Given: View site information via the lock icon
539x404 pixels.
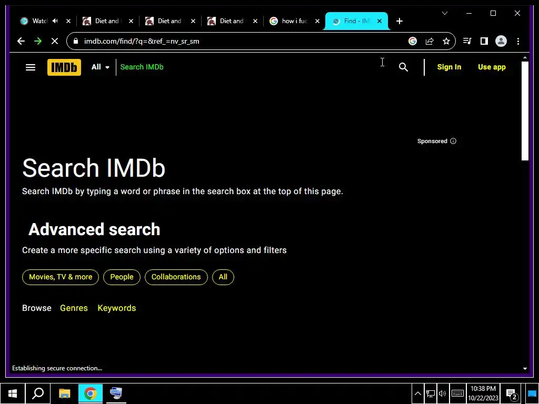Looking at the screenshot, I should click(76, 41).
